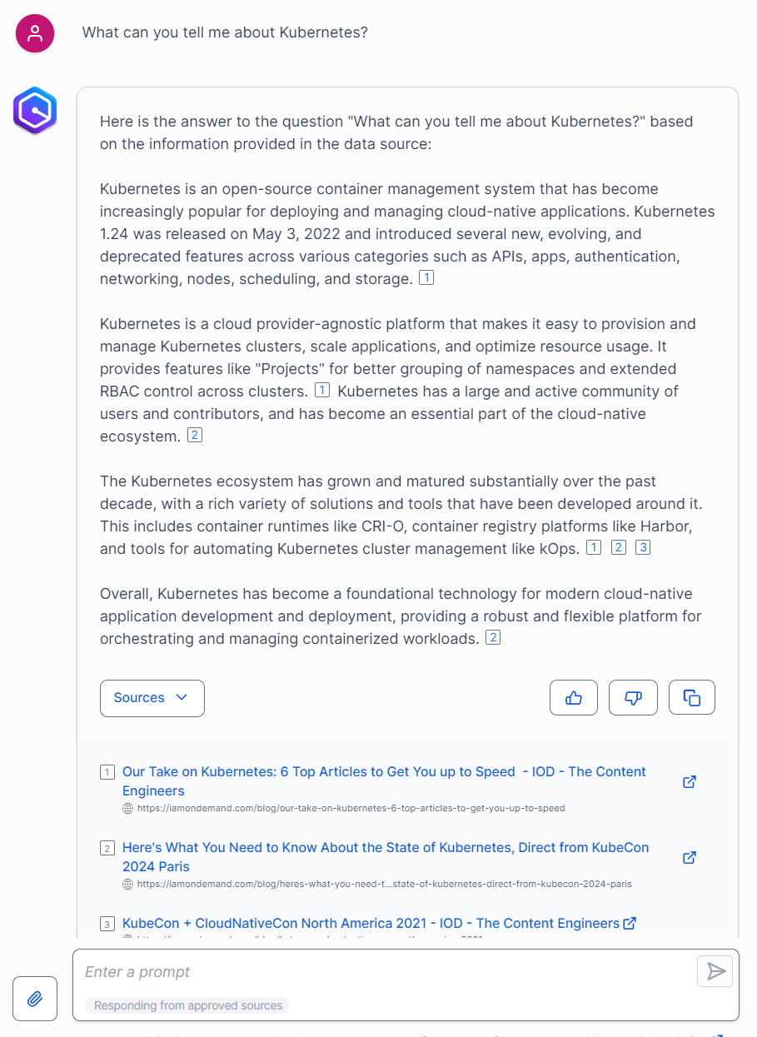The image size is (757, 1037).
Task: Click citation 2 after 'managing containerized workloads'
Action: 493,638
